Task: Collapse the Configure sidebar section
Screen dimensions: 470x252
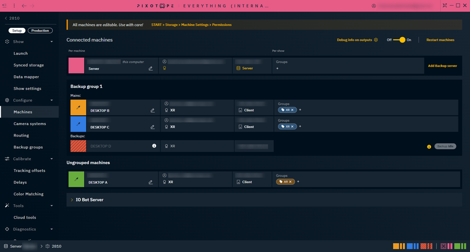Action: (x=51, y=100)
